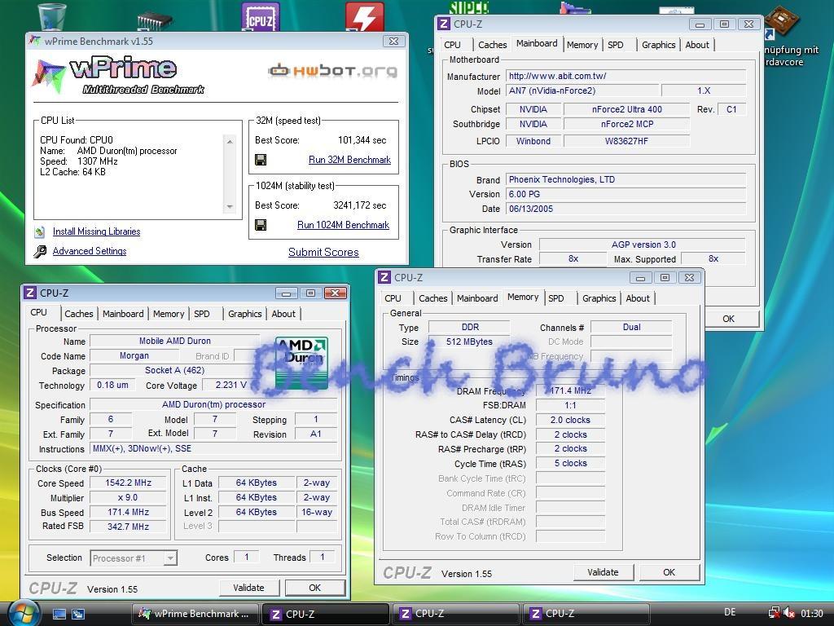The height and width of the screenshot is (626, 834).
Task: Click Show Desktop quick launch icon
Action: coord(59,614)
